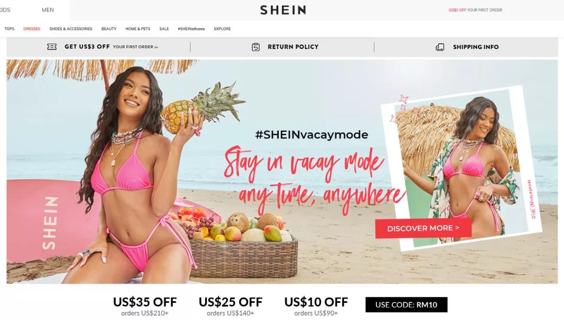Go to SHOES & ACCESSORIES
Image resolution: width=564 pixels, height=320 pixels.
point(71,29)
